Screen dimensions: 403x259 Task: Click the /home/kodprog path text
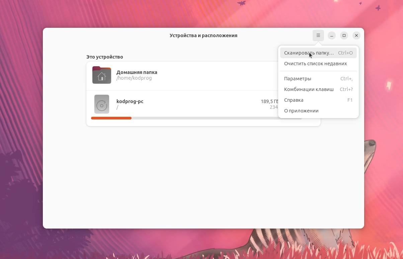click(x=134, y=78)
